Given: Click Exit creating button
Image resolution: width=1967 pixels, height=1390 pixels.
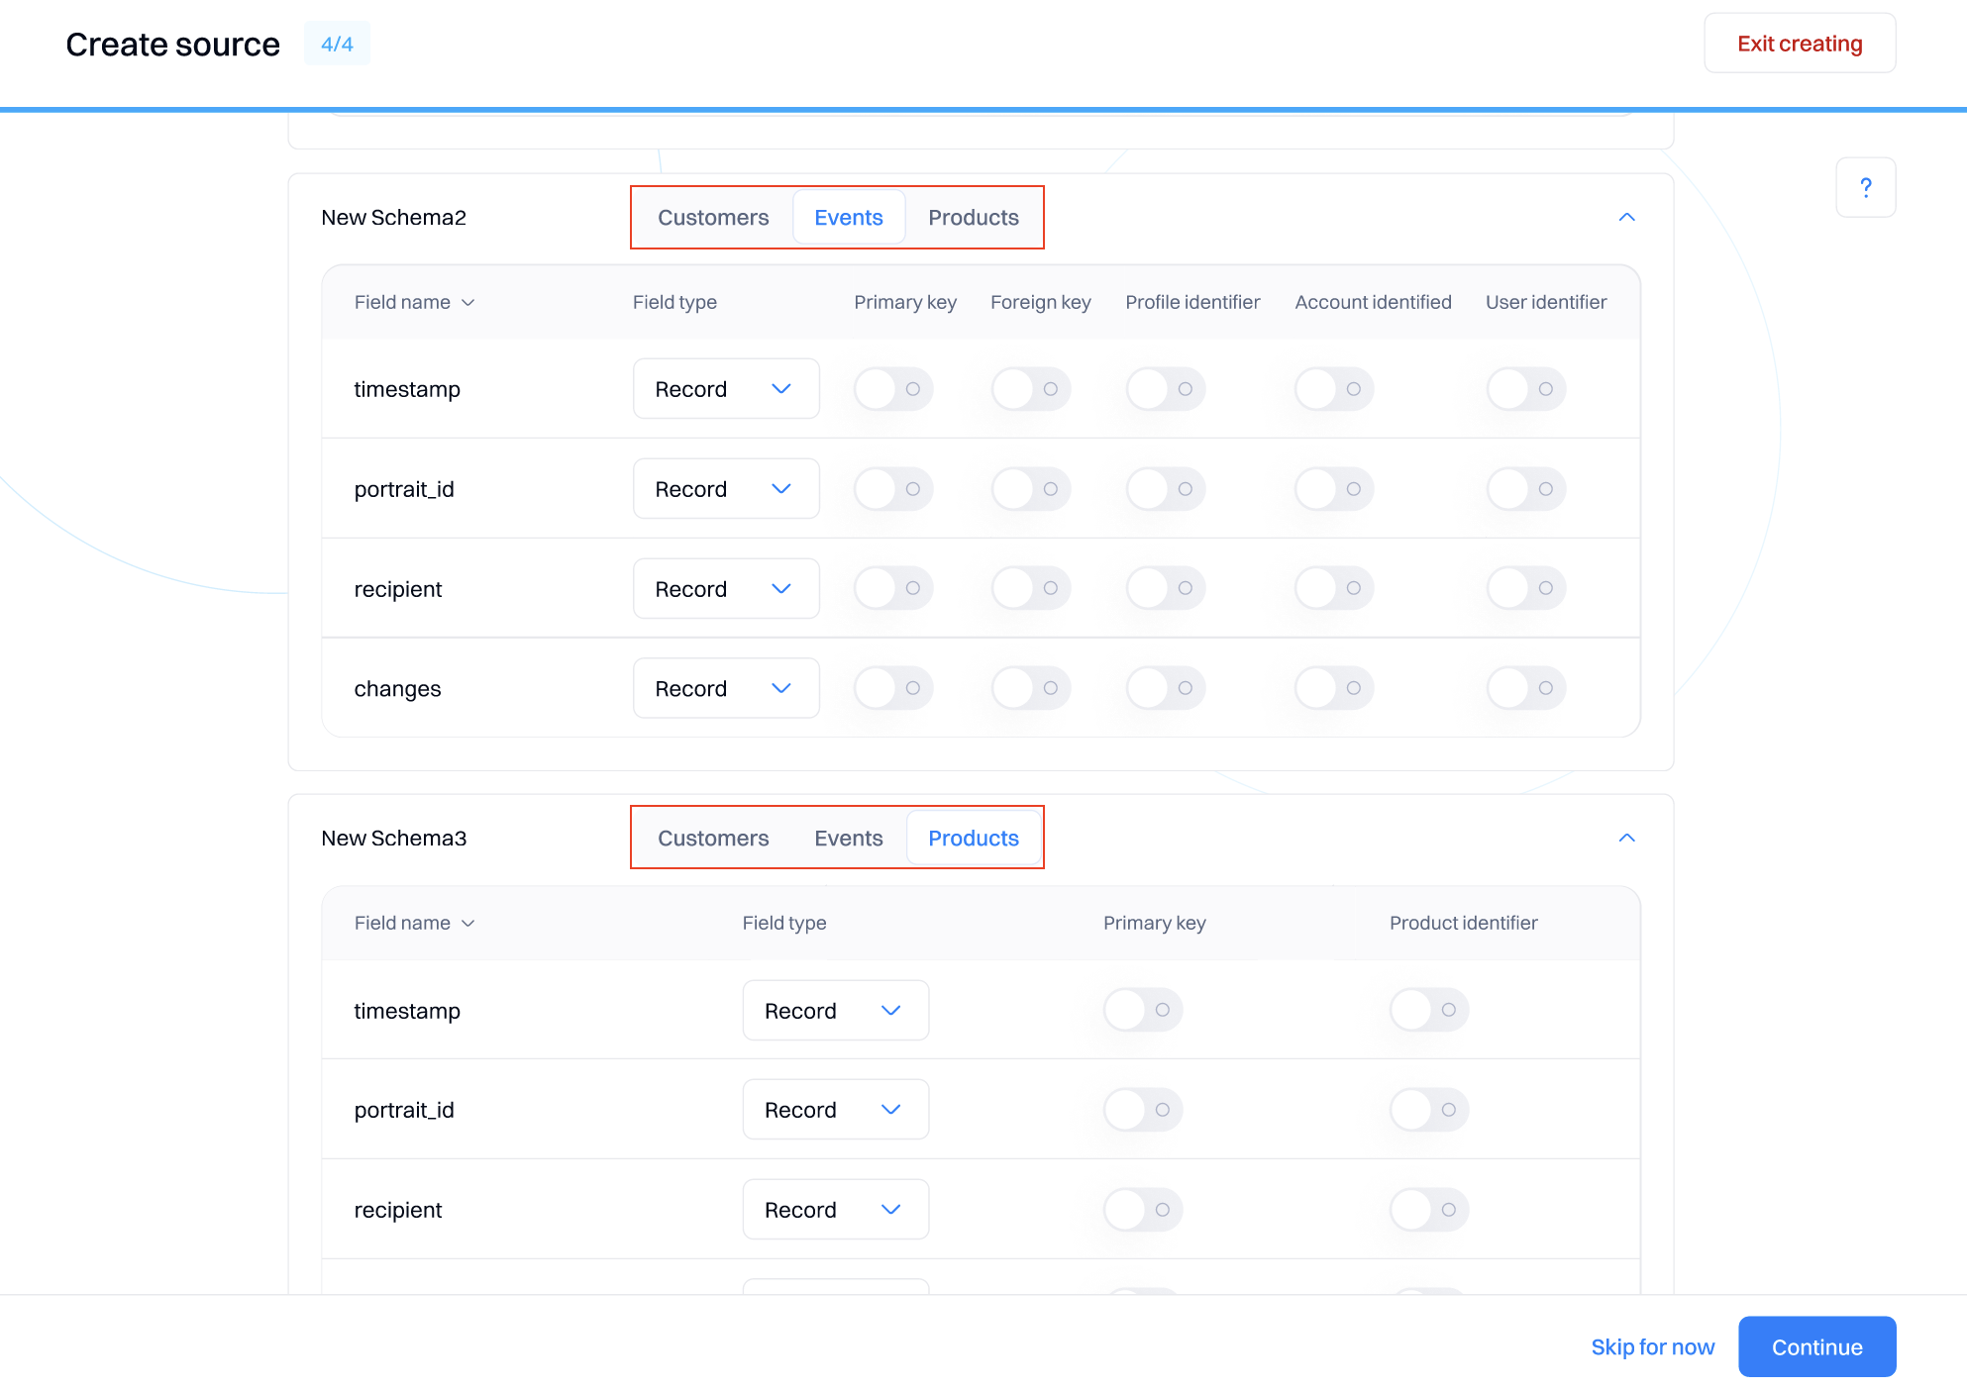Looking at the screenshot, I should 1799,44.
